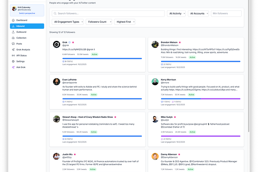Click Danny Alberson's avatar
Image resolution: width=258 pixels, height=172 pixels.
coord(155,157)
